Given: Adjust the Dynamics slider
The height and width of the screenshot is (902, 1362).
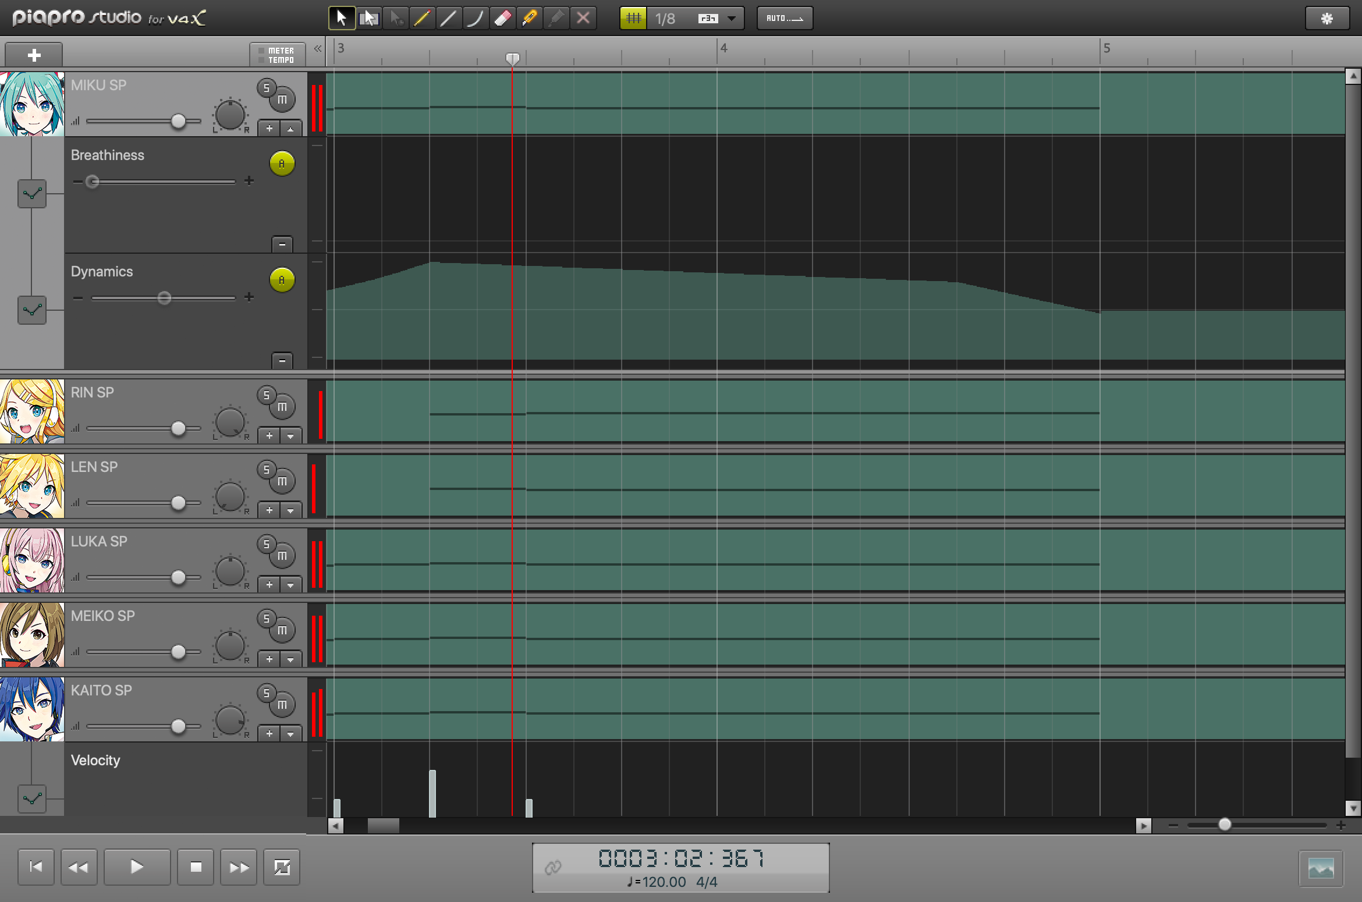Looking at the screenshot, I should (164, 298).
